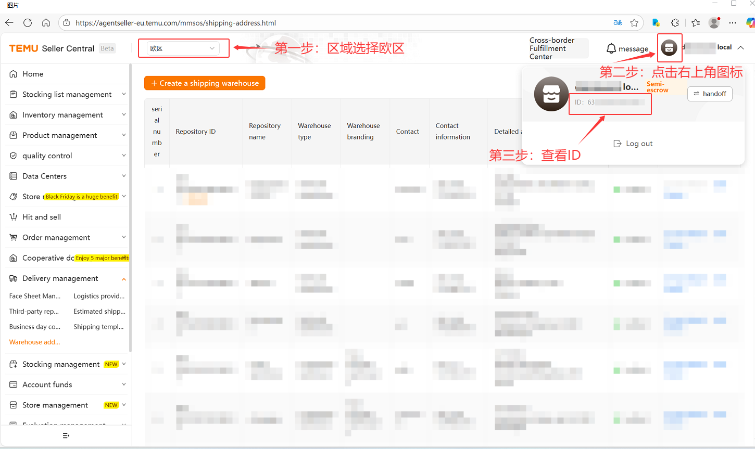The image size is (755, 449).
Task: Open Hit and sell page
Action: click(42, 217)
